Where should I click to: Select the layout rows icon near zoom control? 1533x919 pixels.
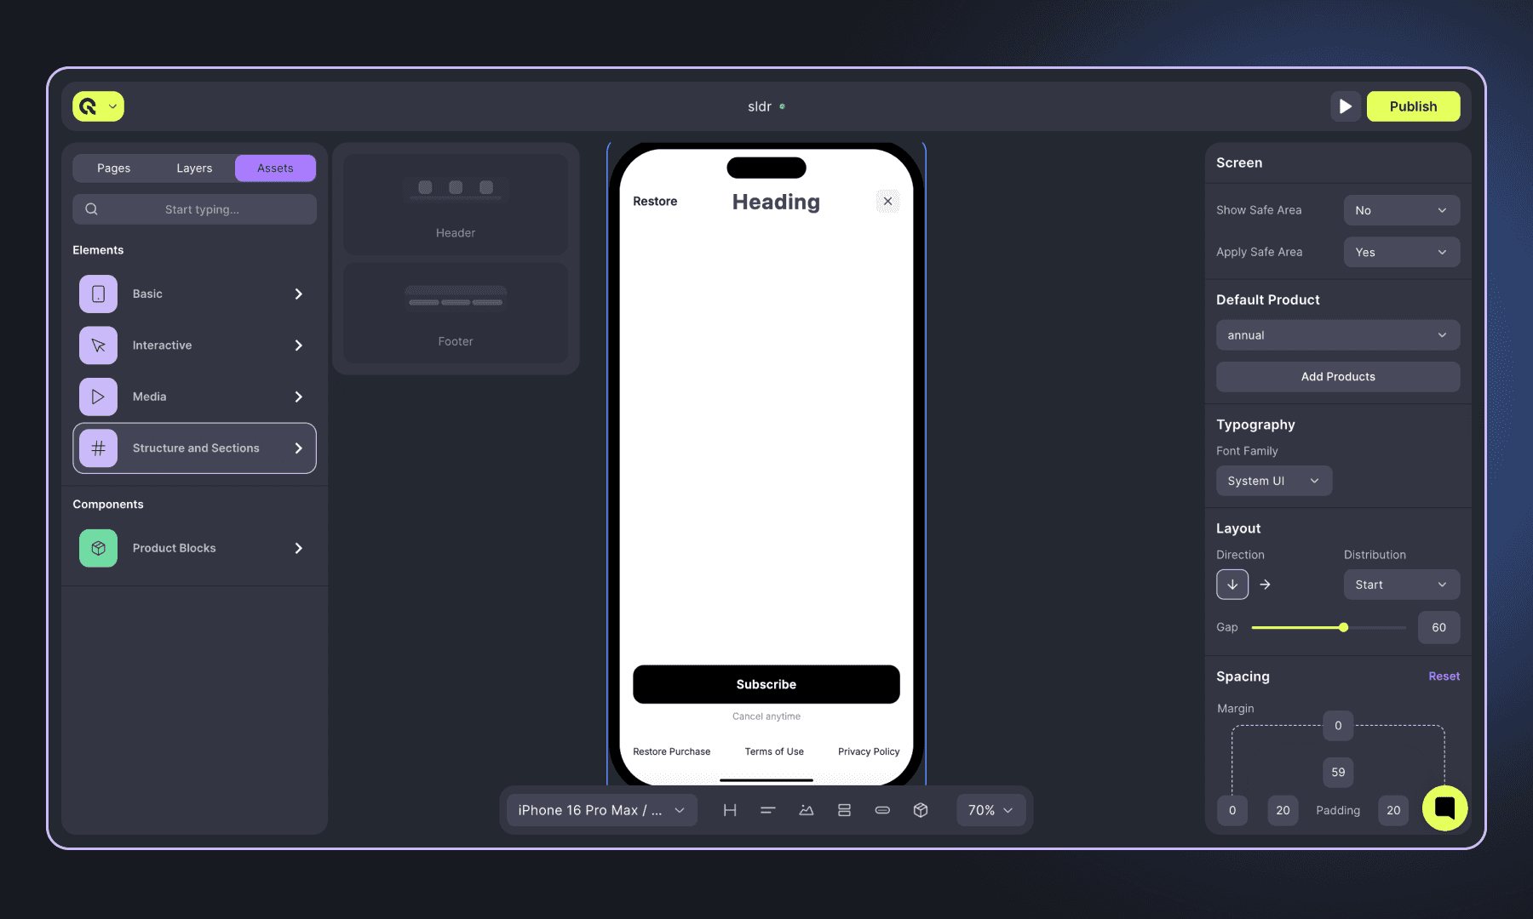pos(844,809)
